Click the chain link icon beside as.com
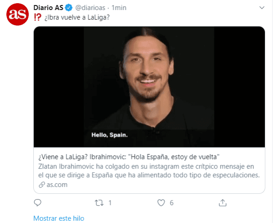 42,185
